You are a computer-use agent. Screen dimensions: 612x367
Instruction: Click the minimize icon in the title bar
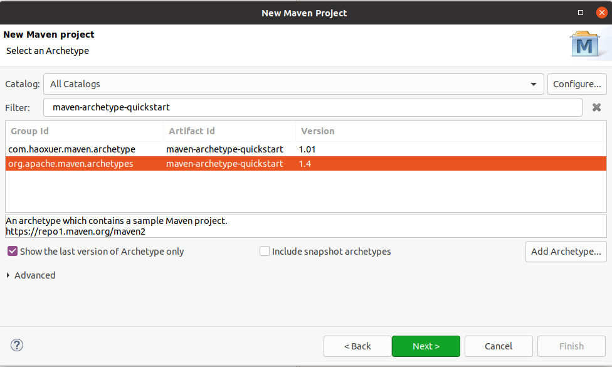coord(580,12)
